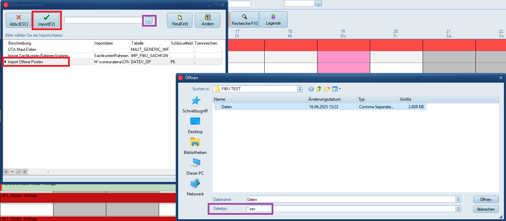Select the Datev CSV file
The image size is (506, 221).
tap(226, 107)
